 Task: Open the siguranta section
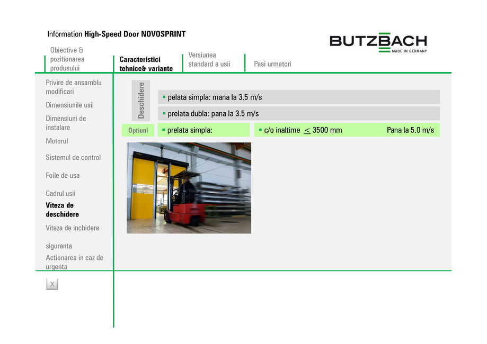[59, 246]
